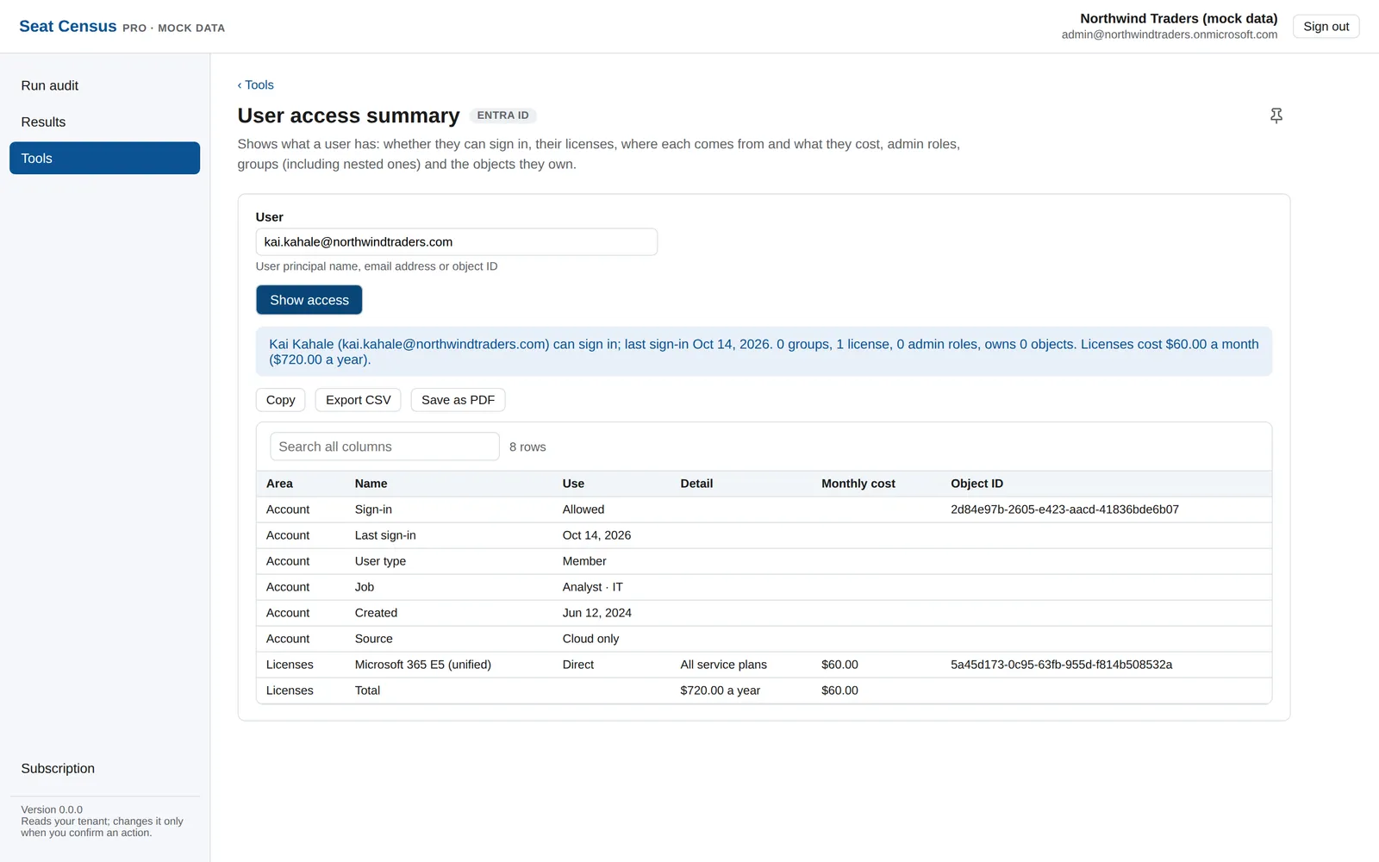Go back via the Tools breadcrumb link

point(256,84)
